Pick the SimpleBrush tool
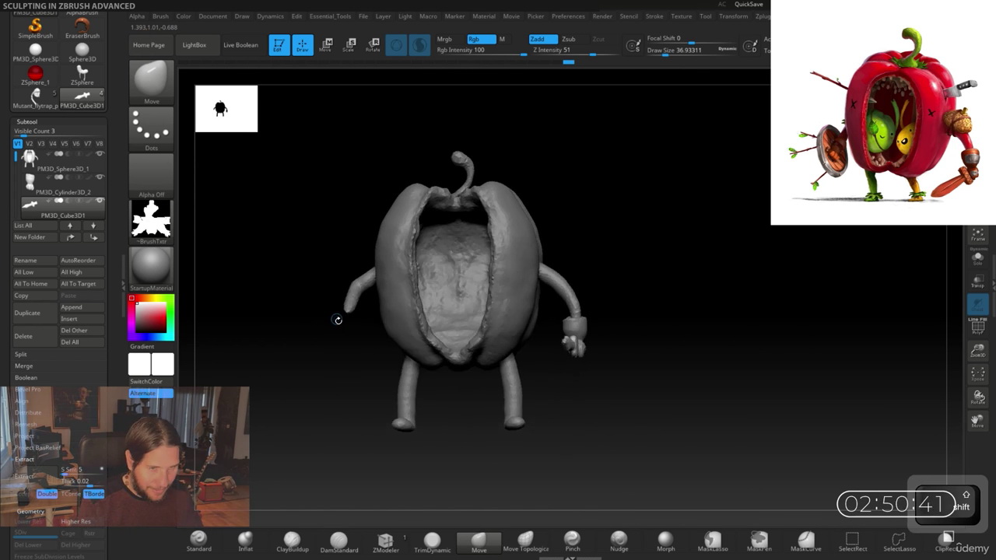 [x=36, y=30]
